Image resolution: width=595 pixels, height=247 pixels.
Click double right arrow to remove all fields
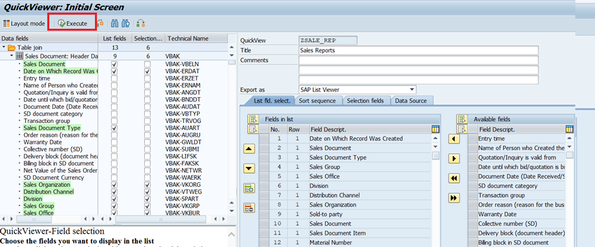454,197
